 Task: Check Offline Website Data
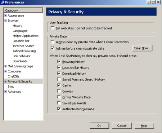59,97
